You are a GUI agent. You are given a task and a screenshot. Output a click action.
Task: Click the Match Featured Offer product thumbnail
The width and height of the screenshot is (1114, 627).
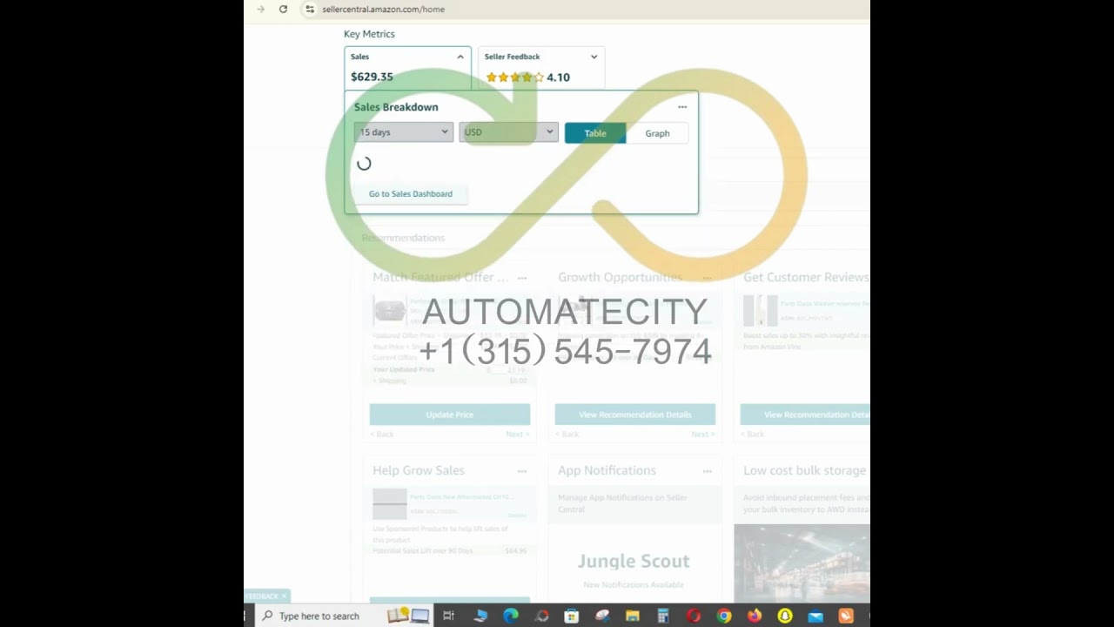pyautogui.click(x=389, y=311)
